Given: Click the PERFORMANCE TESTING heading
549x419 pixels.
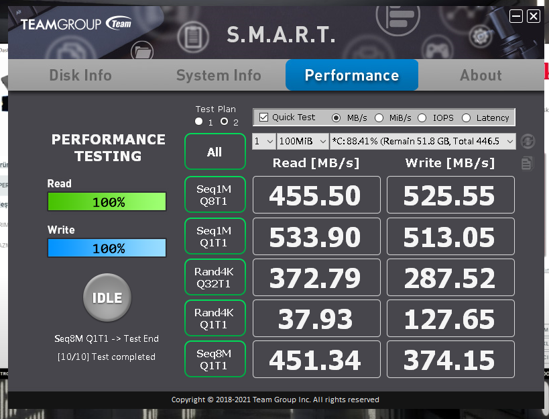Looking at the screenshot, I should coord(108,148).
